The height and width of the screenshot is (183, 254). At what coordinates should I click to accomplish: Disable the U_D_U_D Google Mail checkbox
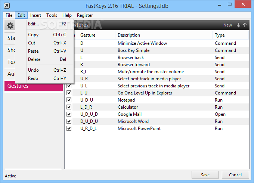point(69,114)
